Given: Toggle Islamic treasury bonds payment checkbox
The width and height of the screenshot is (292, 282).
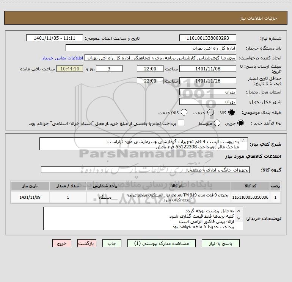Looking at the screenshot, I should [x=181, y=123].
